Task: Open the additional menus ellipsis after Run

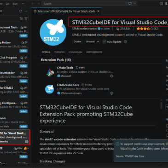Action: (23, 4)
